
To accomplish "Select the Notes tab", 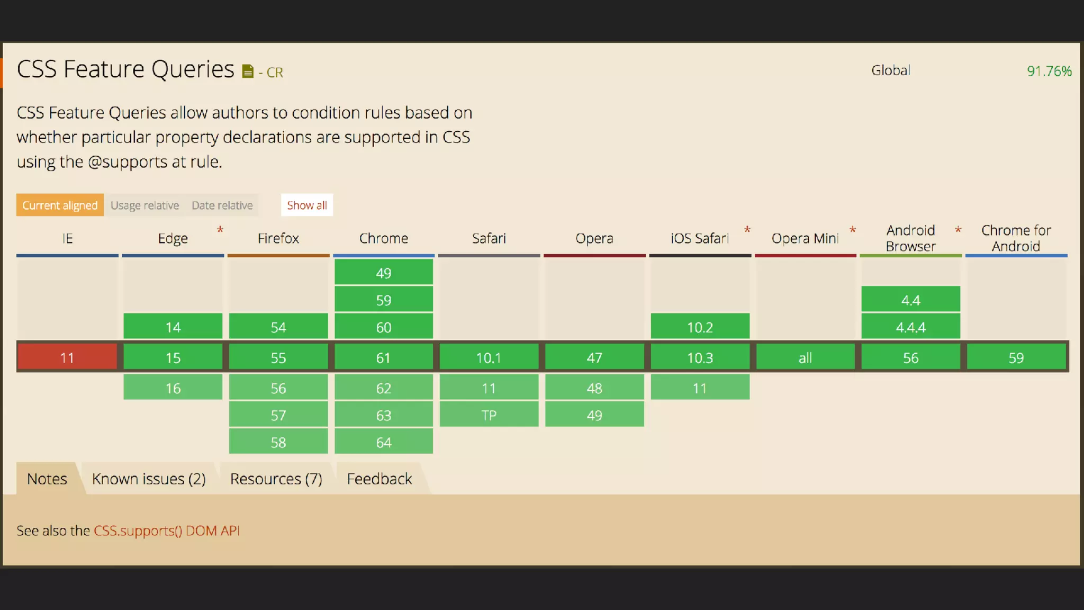I will coord(47,479).
